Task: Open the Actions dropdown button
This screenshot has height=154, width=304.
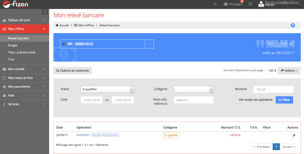Action: tap(289, 70)
